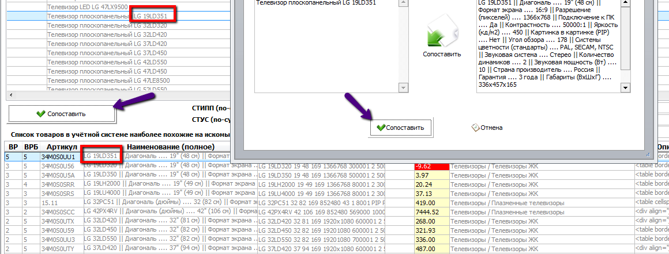Click name cell starting LG 19LU4000
669x254 pixels.
[170, 193]
